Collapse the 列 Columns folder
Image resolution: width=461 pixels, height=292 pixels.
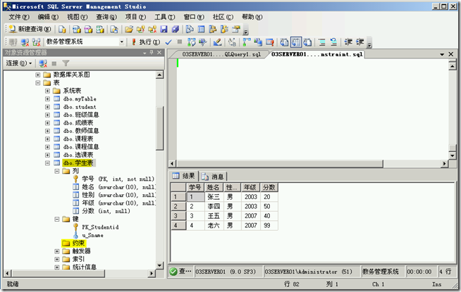57,171
